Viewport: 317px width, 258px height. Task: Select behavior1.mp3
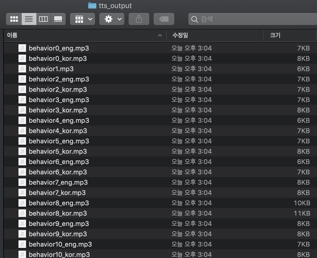pos(160,69)
